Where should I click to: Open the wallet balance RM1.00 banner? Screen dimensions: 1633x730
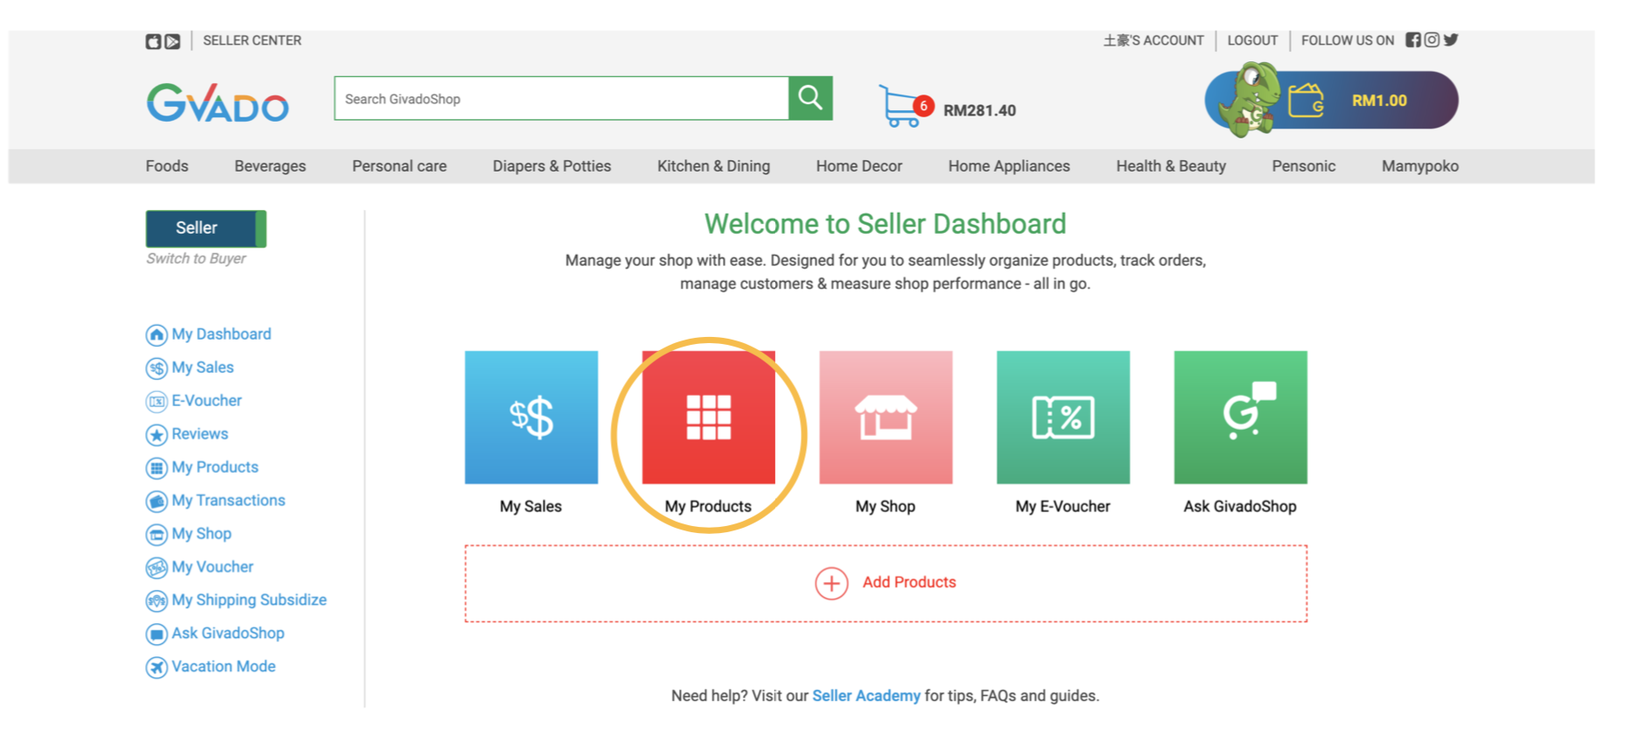tap(1332, 100)
